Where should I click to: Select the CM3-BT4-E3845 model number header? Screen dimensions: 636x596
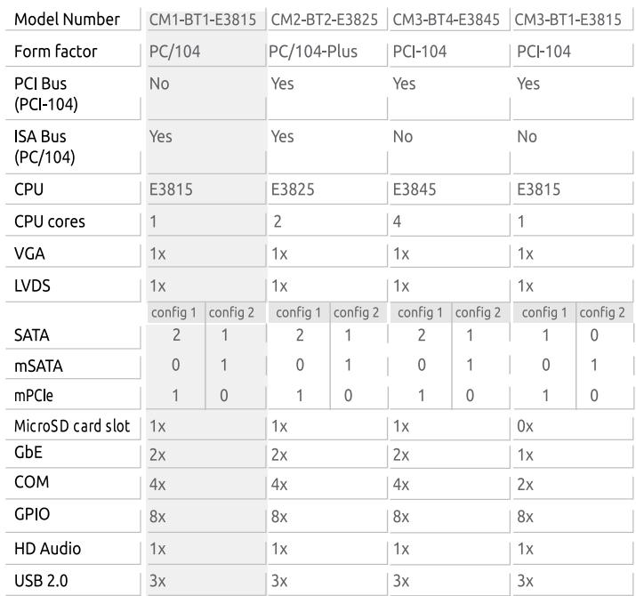pos(447,20)
